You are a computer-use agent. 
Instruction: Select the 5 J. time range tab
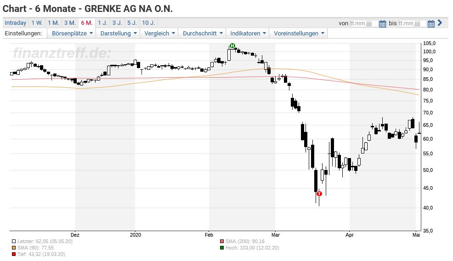tap(132, 23)
